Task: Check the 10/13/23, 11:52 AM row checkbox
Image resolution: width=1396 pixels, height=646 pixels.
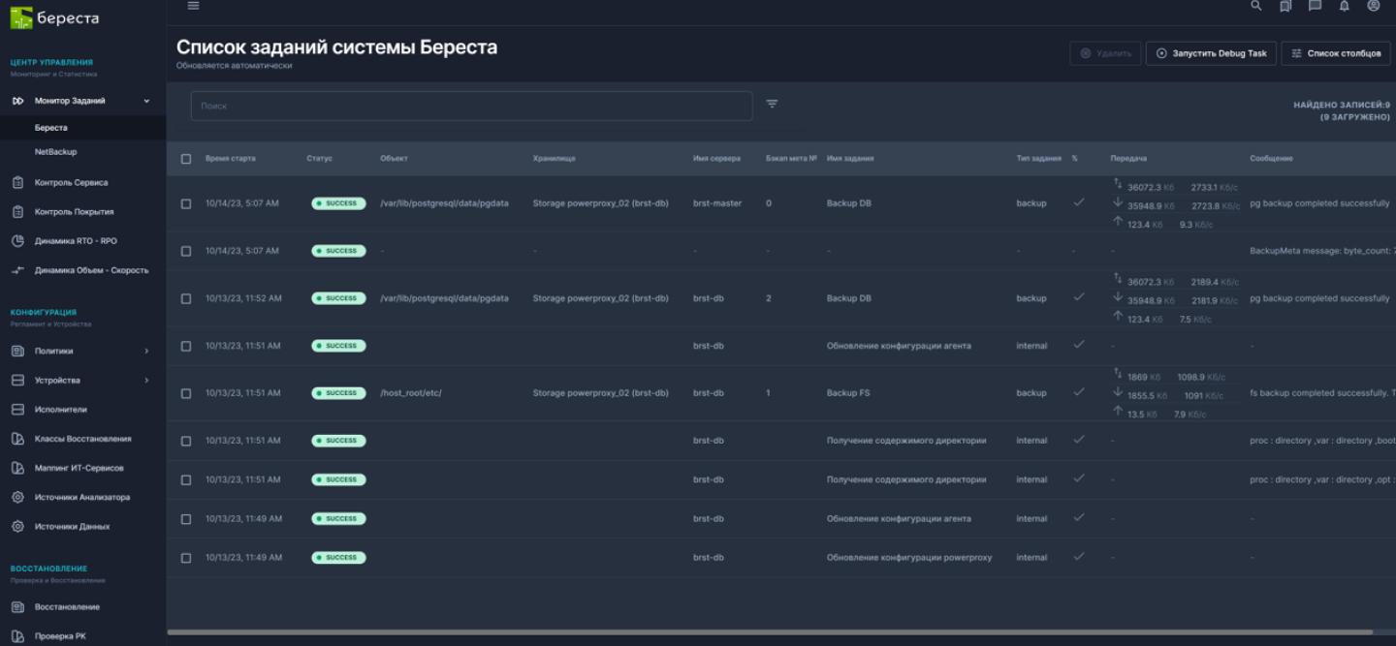Action: click(186, 298)
